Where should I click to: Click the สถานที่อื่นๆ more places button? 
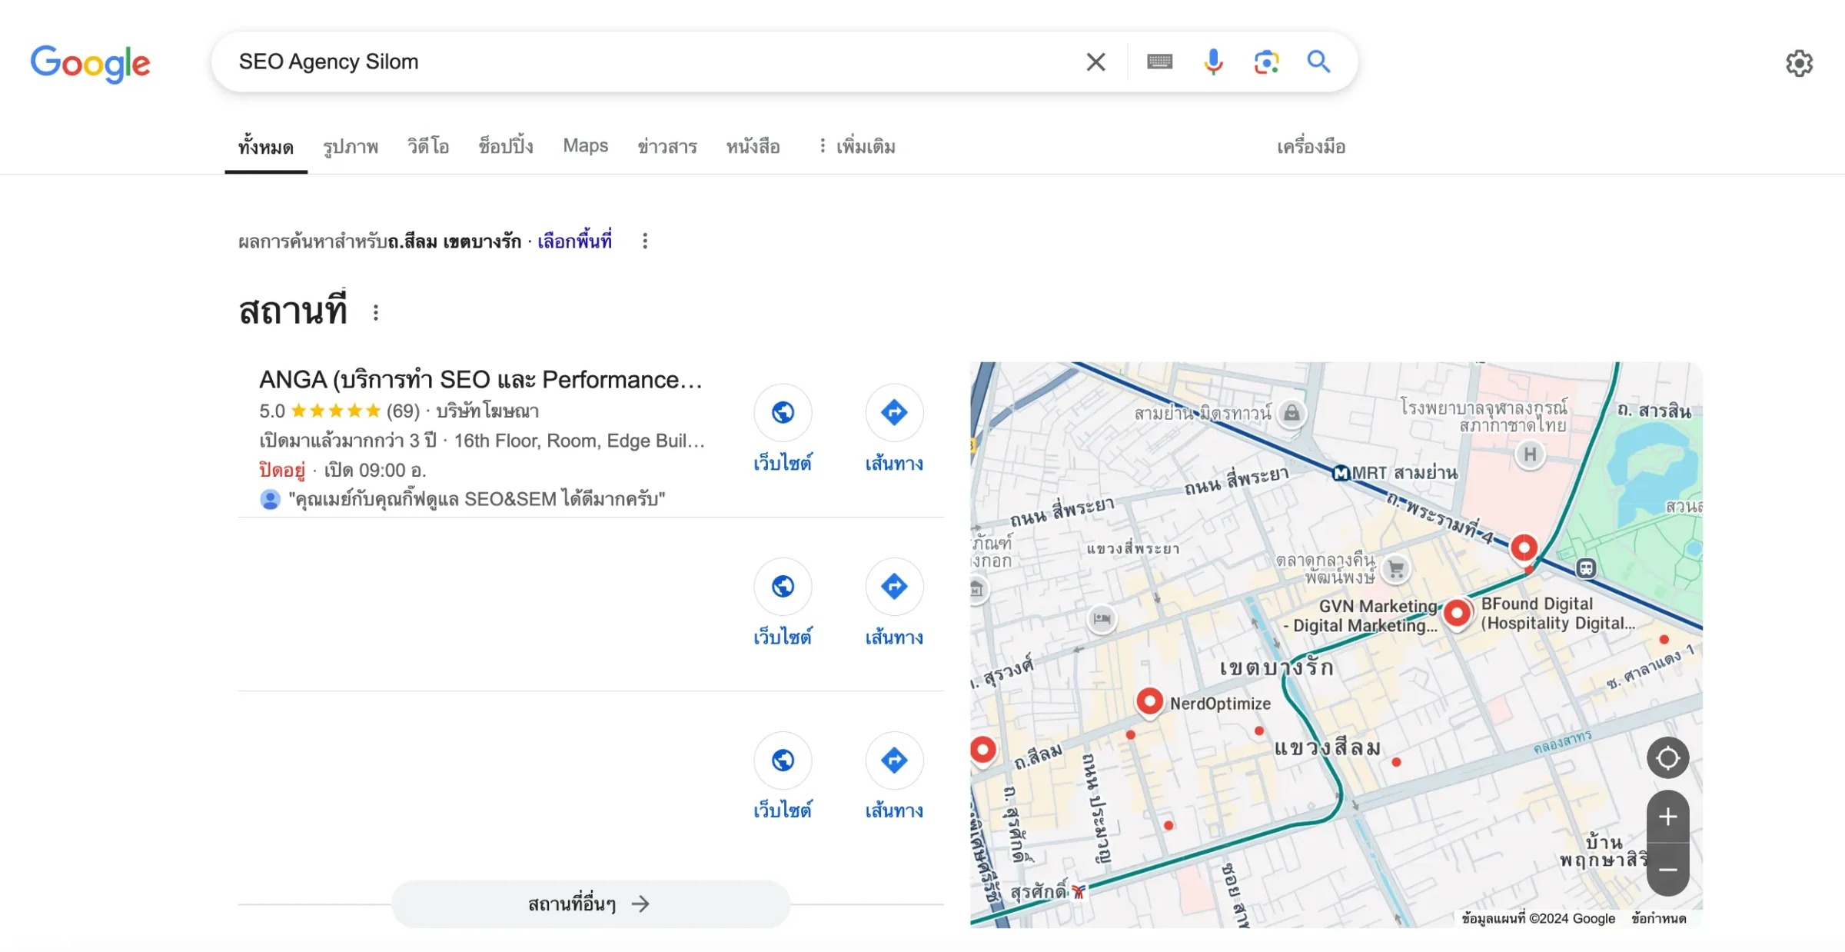590,904
